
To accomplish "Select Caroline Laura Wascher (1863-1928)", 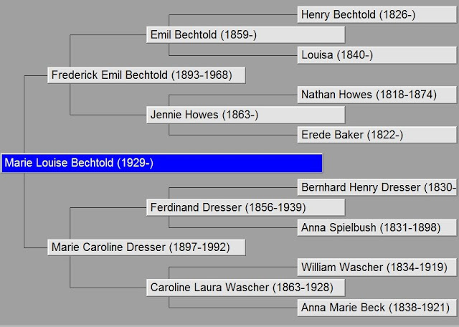I will tap(245, 288).
